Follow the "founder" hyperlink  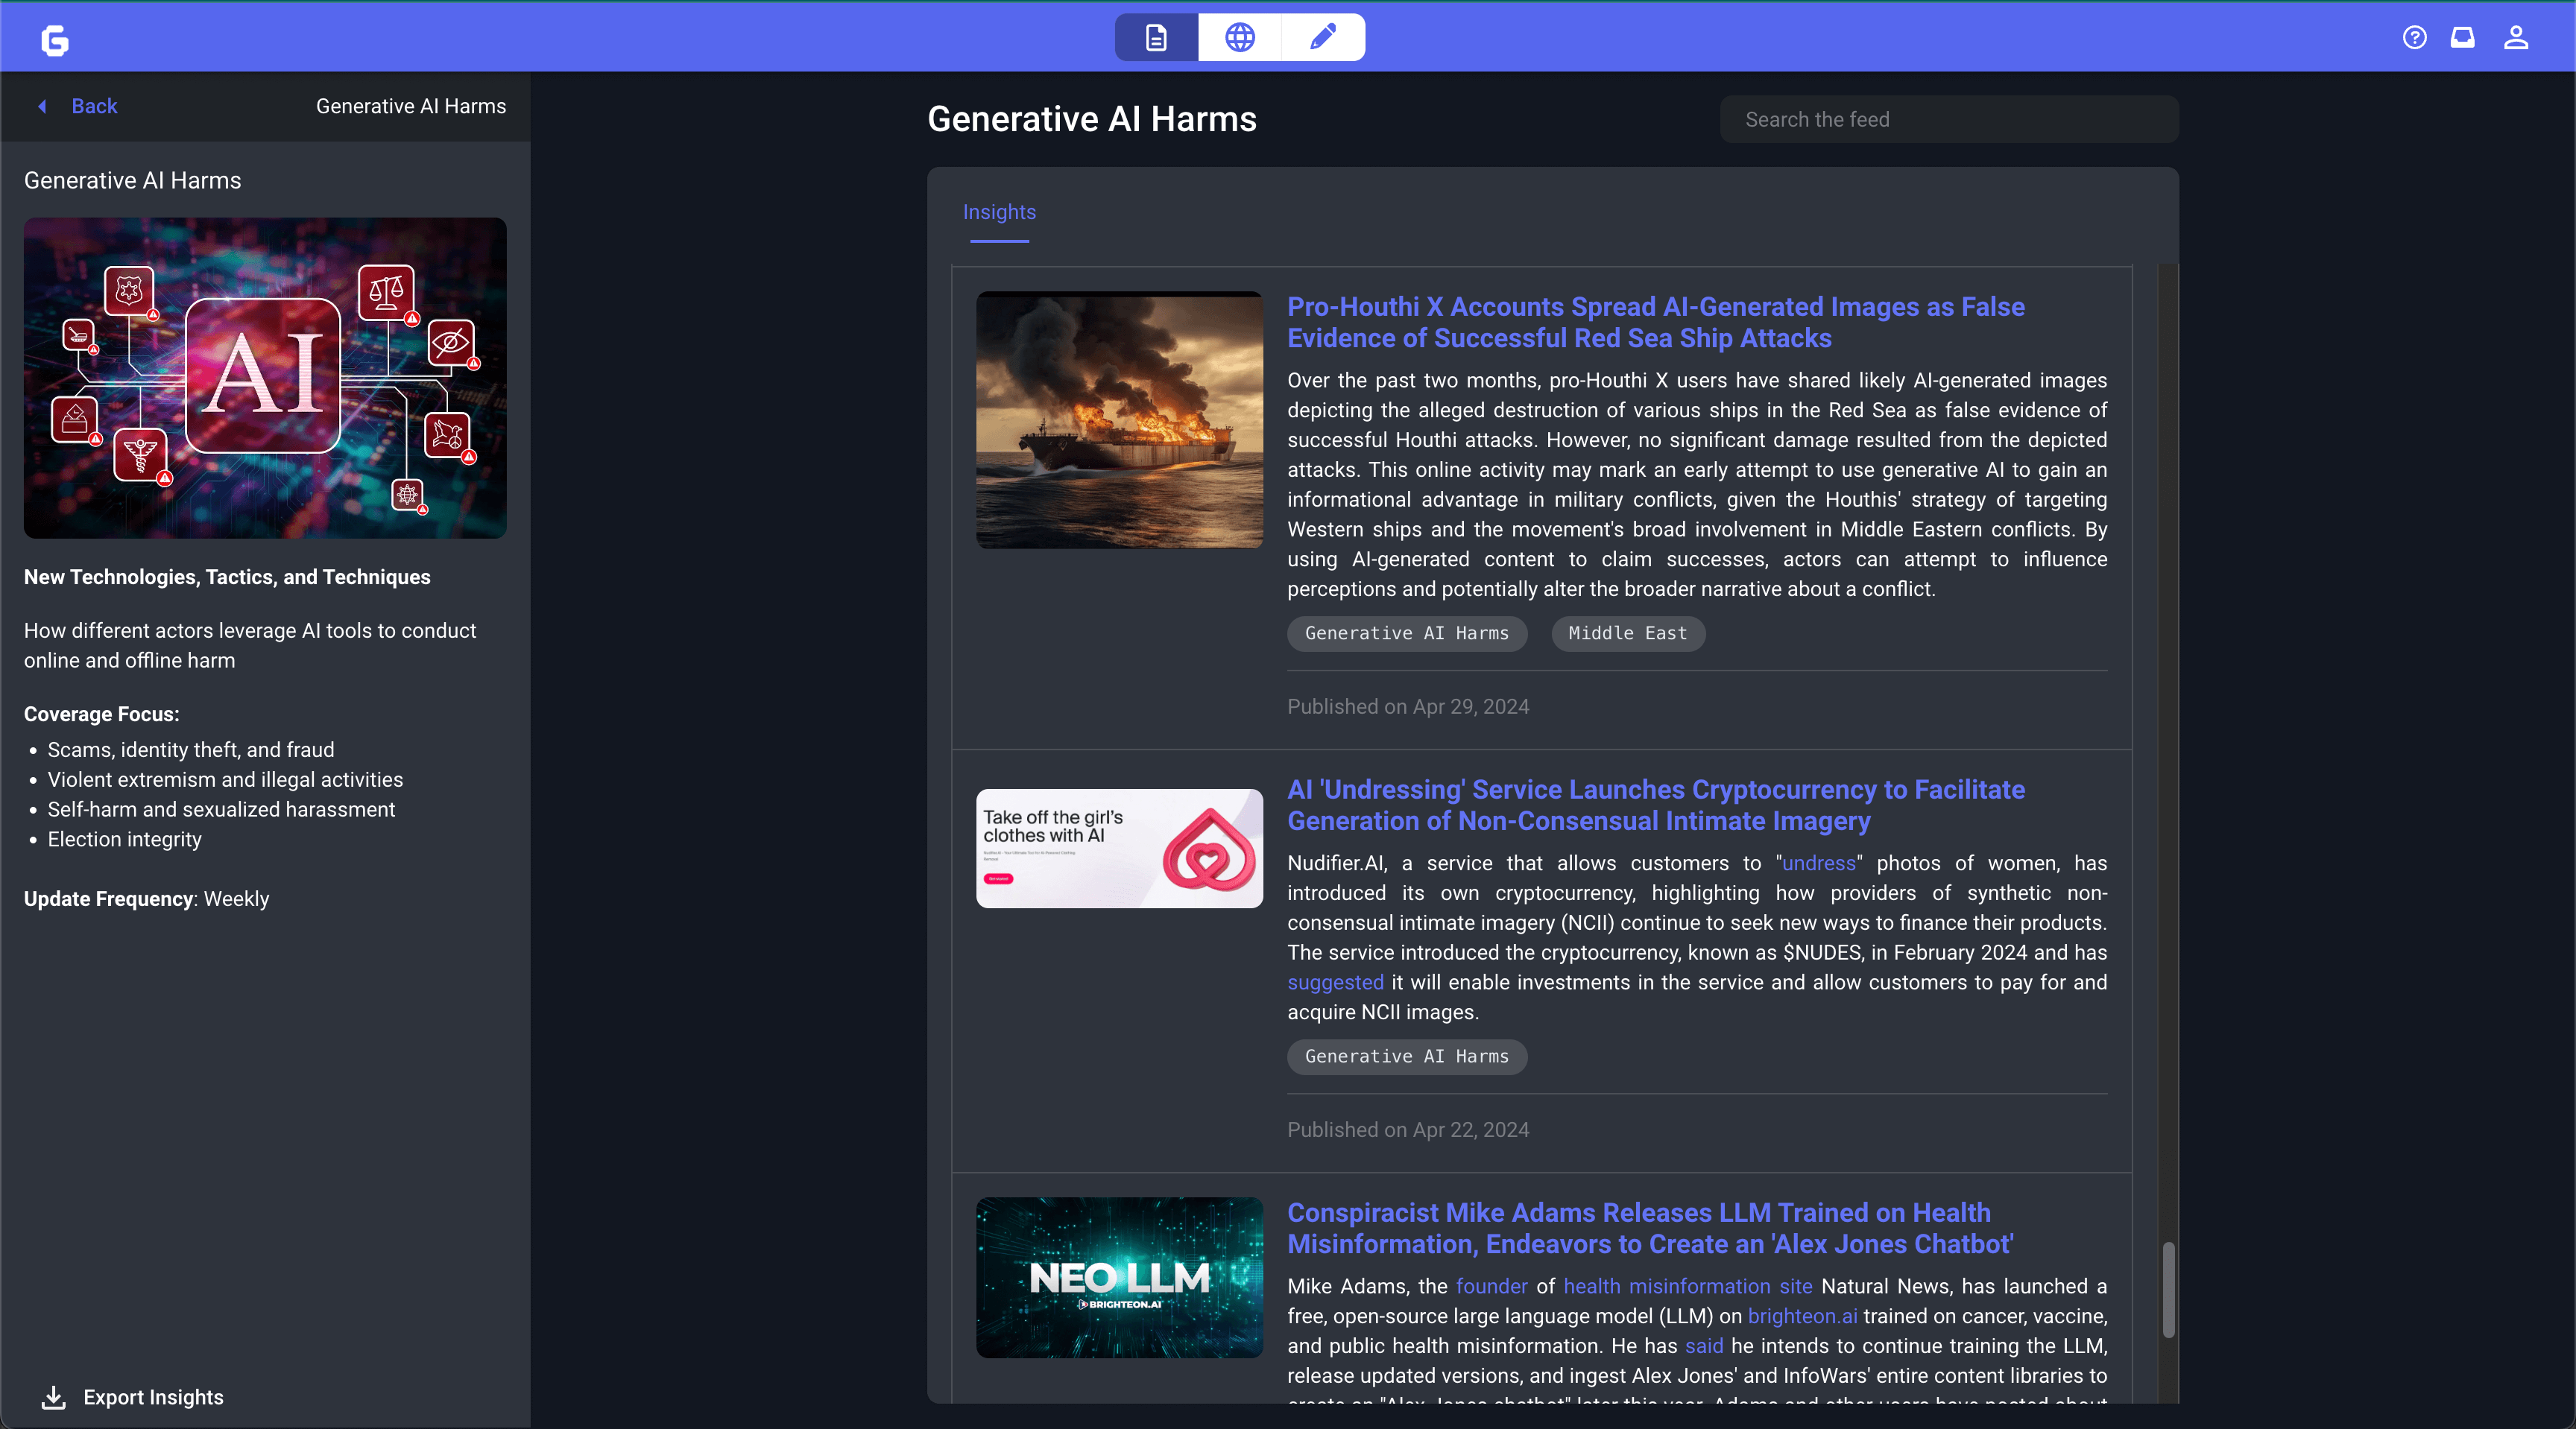coord(1491,1286)
